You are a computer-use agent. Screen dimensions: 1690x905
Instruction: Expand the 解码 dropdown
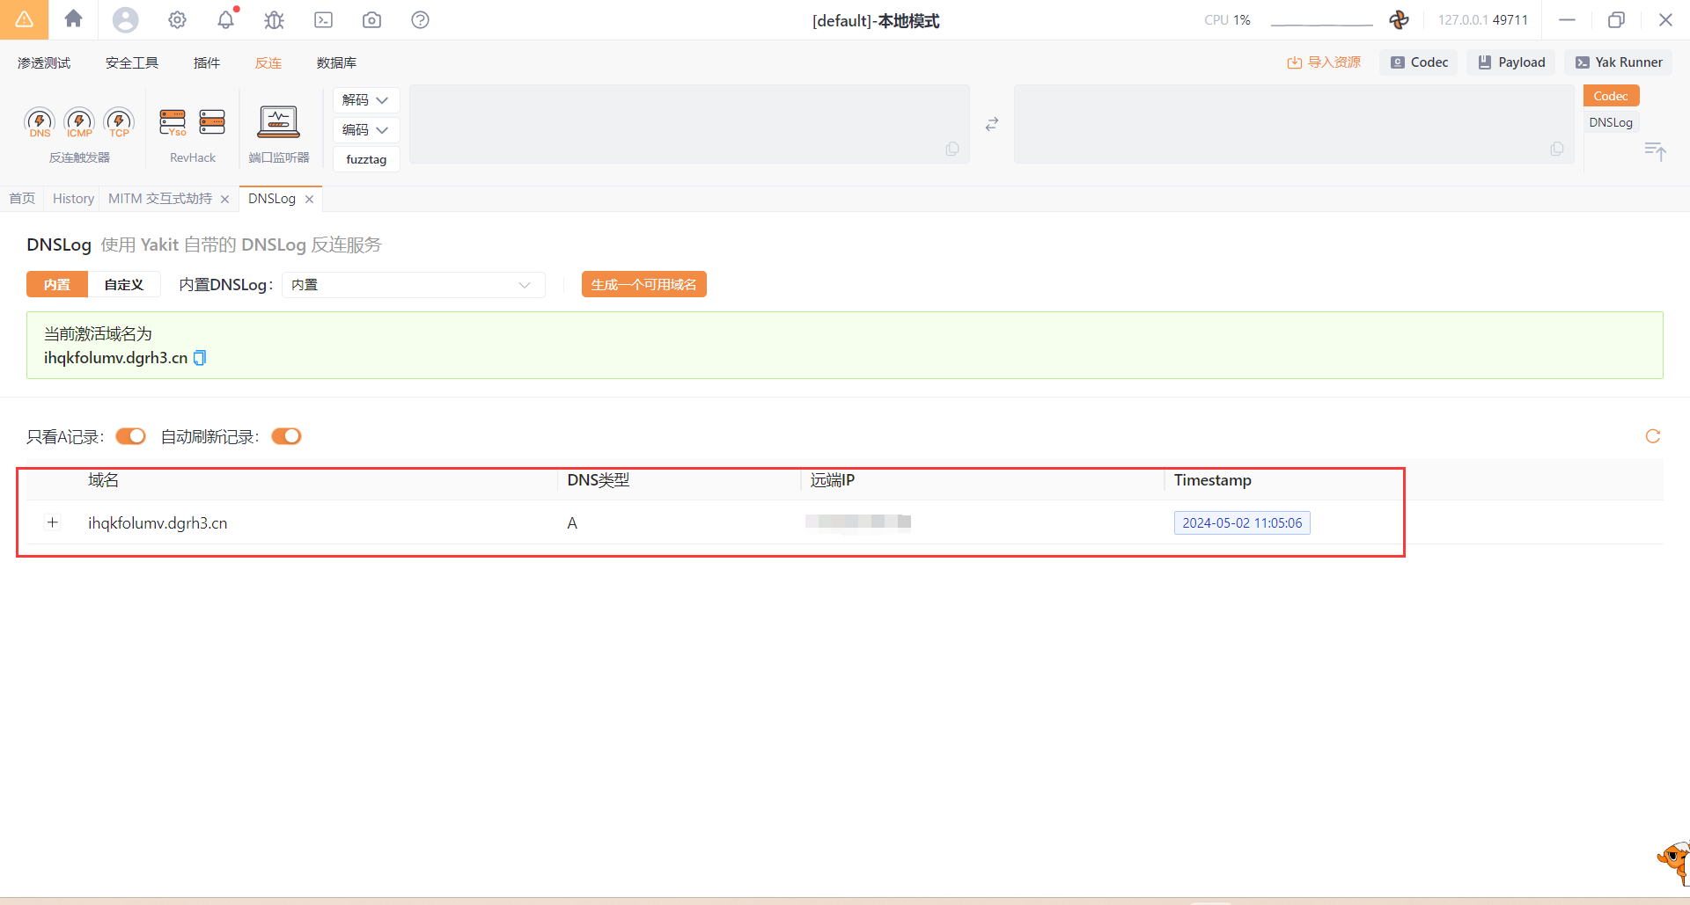point(365,100)
